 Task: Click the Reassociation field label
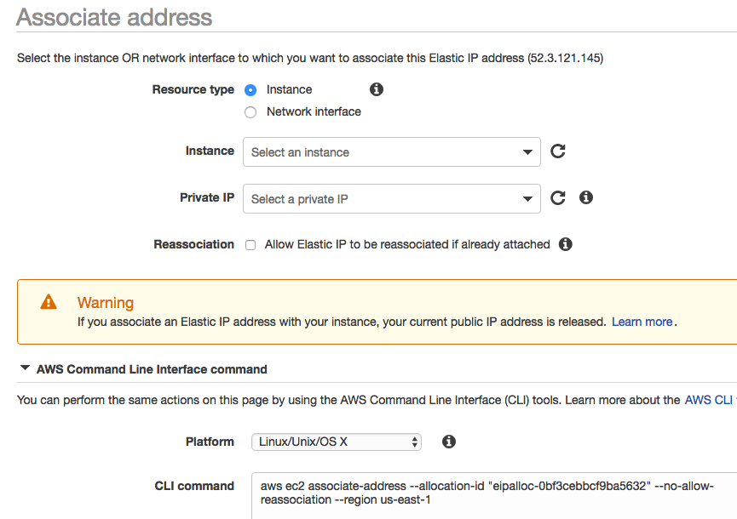(x=193, y=244)
